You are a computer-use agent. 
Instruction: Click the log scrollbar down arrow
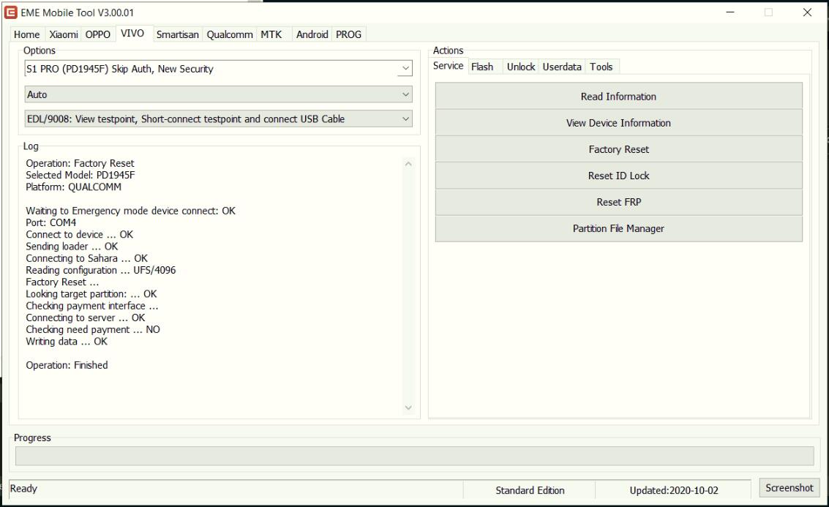[408, 408]
